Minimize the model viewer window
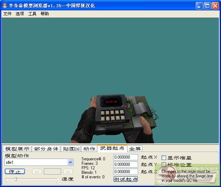The width and height of the screenshot is (221, 187). pyautogui.click(x=199, y=6)
